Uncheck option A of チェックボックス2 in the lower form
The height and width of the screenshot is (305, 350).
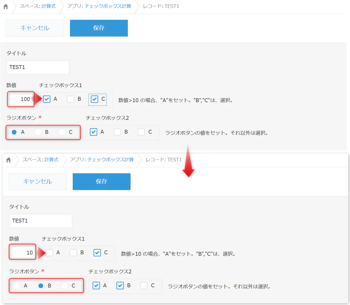[x=96, y=286]
